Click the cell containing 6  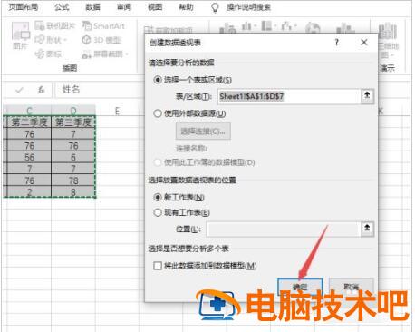point(73,157)
